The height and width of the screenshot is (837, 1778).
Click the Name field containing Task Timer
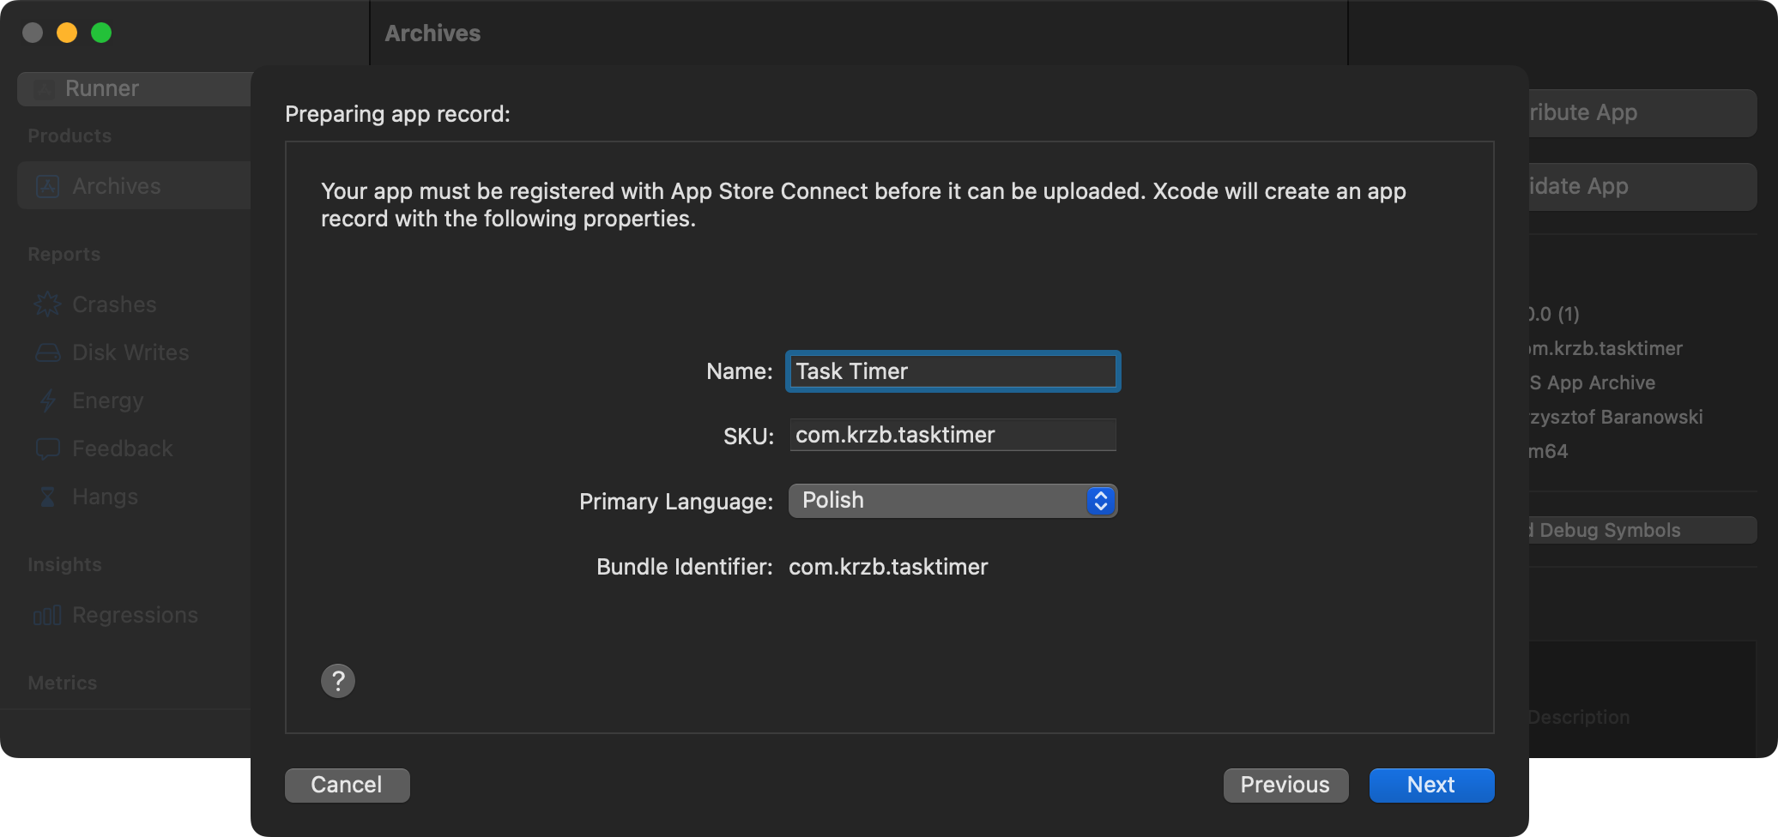(952, 371)
